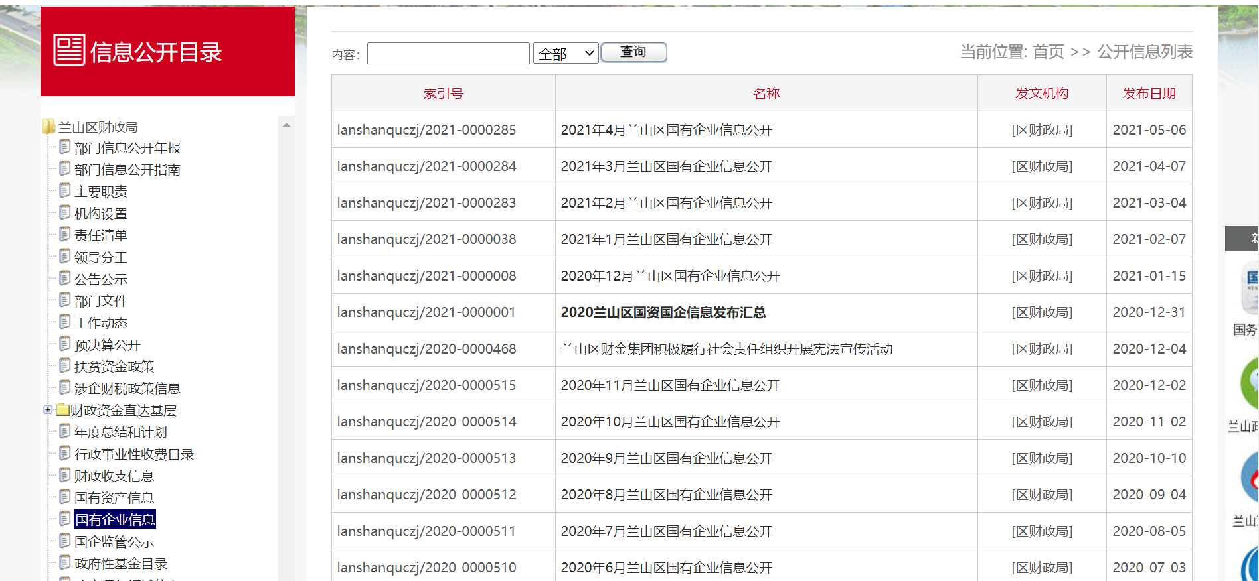Select the 预决算公开 tree item
1259x581 pixels.
(108, 345)
